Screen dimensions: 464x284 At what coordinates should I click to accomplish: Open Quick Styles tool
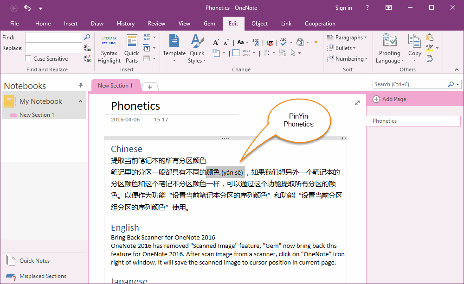[197, 49]
